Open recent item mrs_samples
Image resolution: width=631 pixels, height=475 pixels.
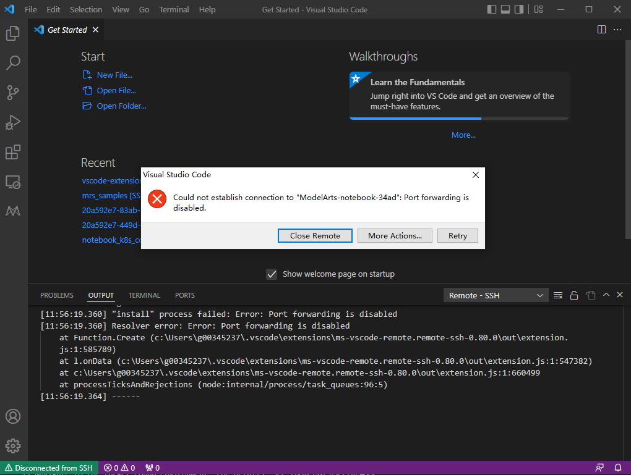pos(111,196)
